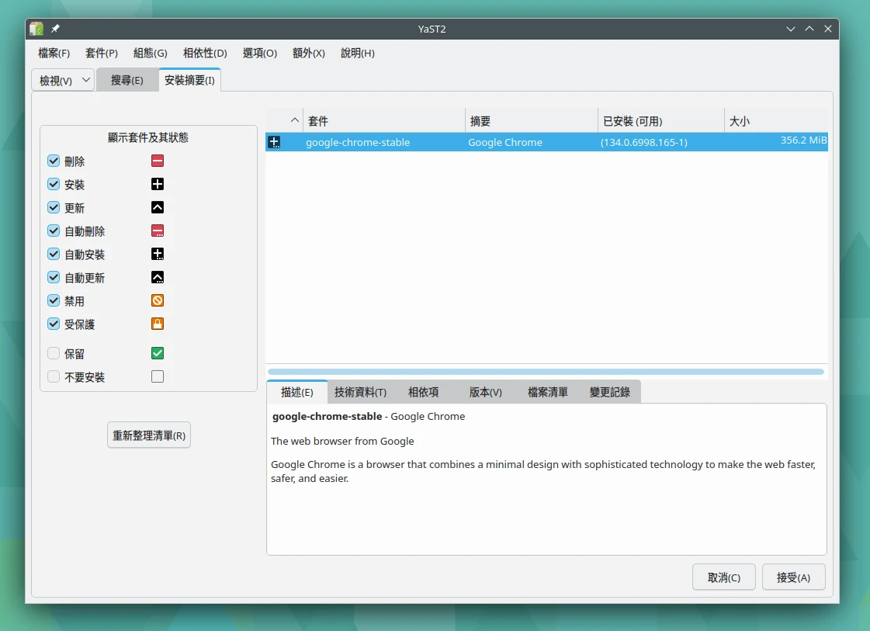Switch to the 技術資料(T) tab

360,392
